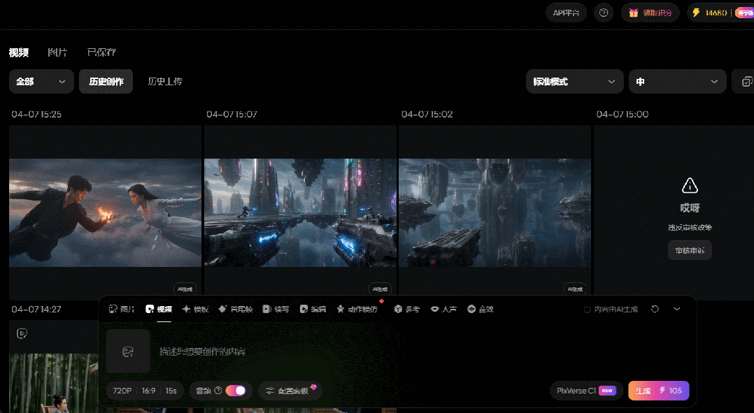Click the lightning 14680 credits balance
754x413 pixels.
tap(709, 13)
